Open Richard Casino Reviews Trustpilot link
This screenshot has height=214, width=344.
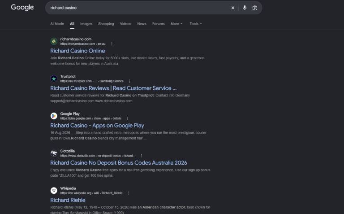click(113, 88)
